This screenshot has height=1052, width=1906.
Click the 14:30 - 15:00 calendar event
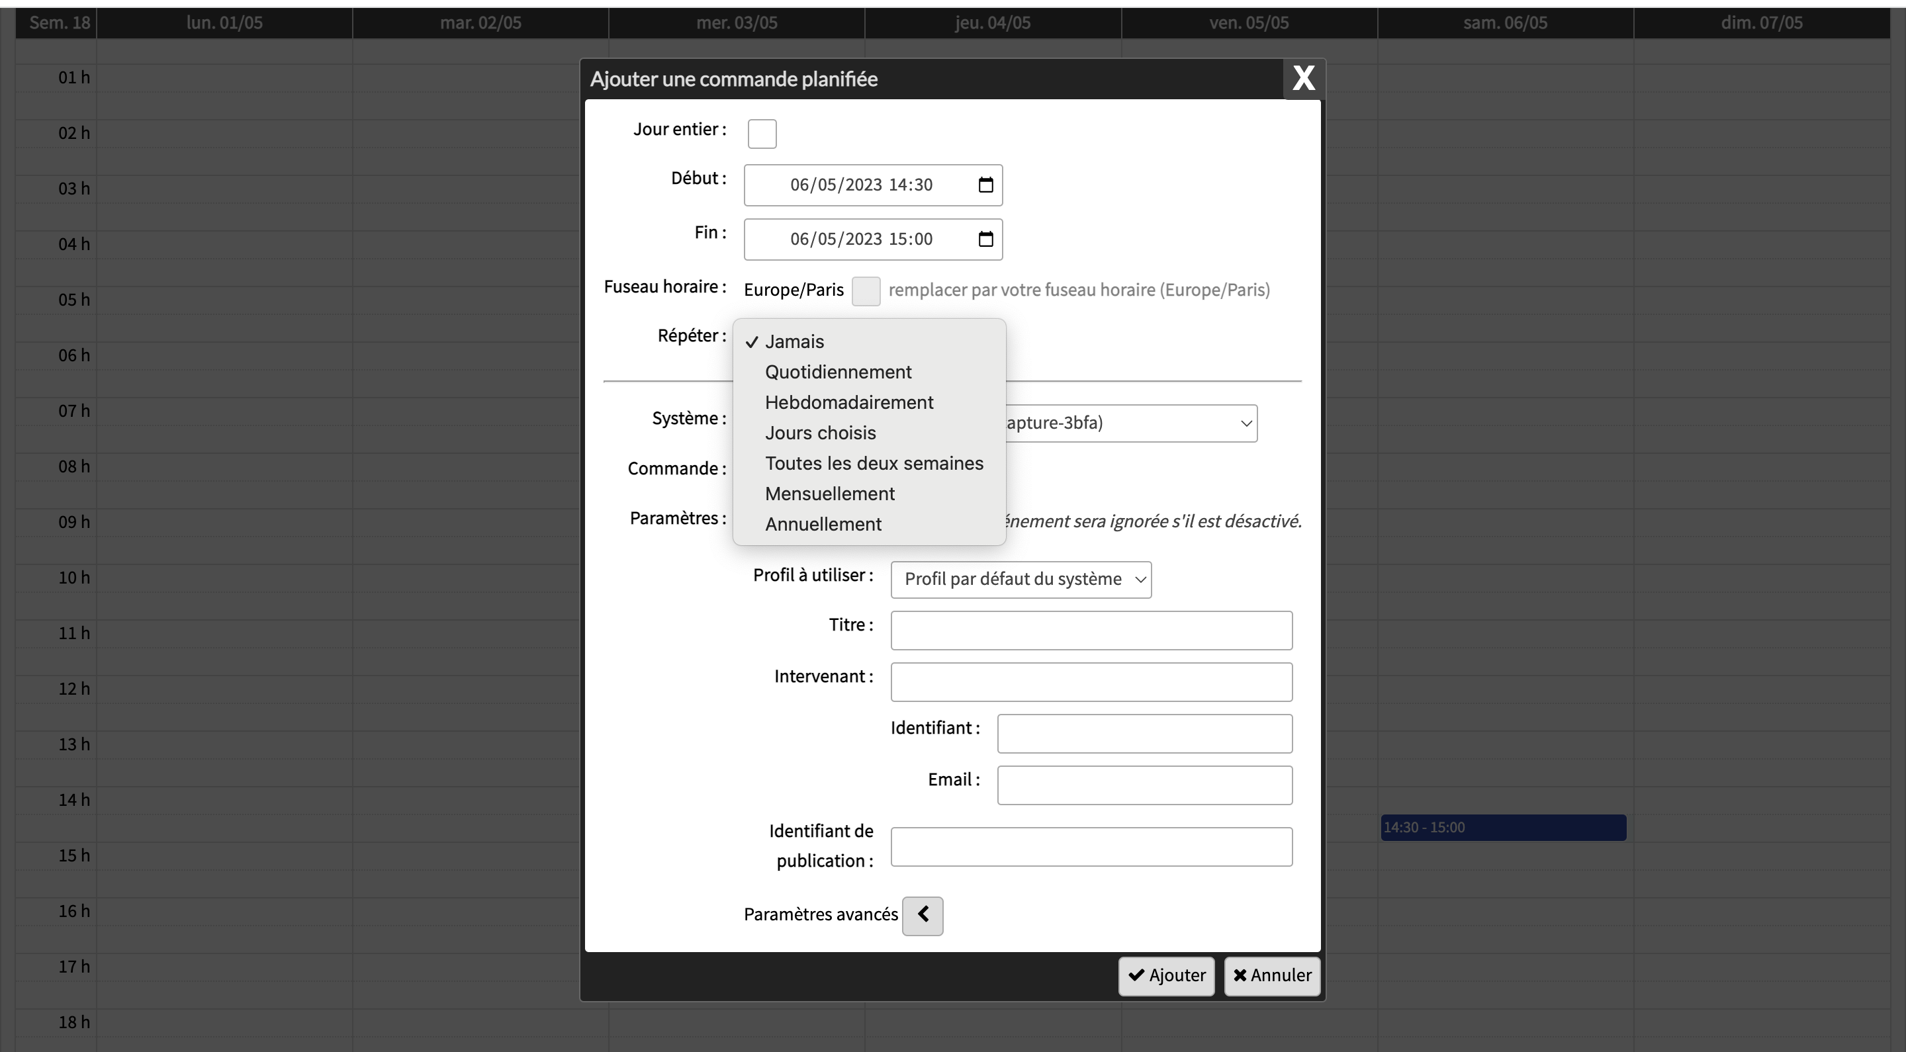(x=1503, y=827)
